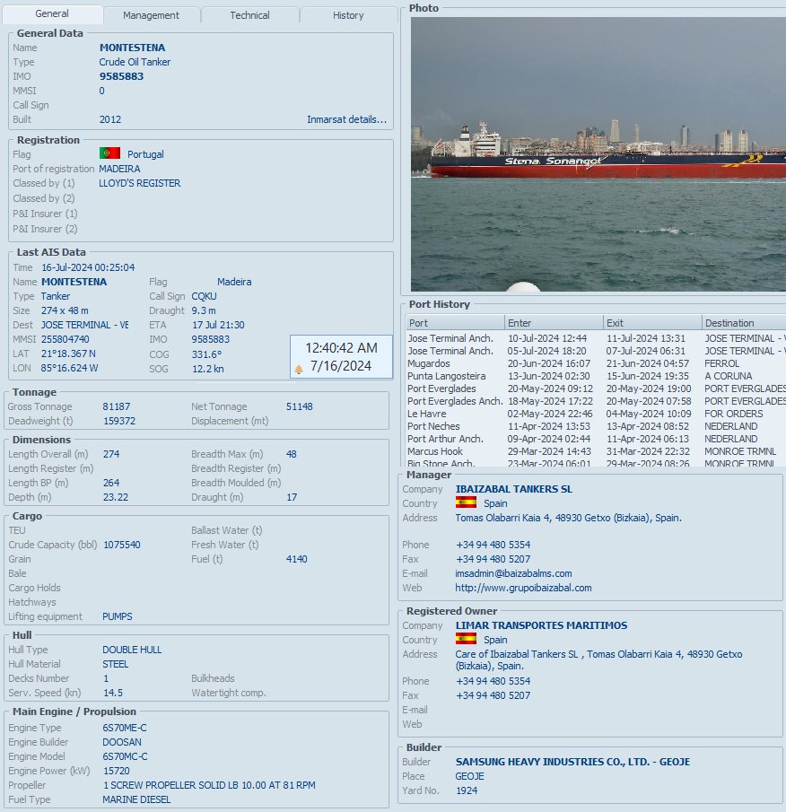Viewport: 786px width, 812px height.
Task: Click classed by LLOYD'S REGISTER
Action: (x=140, y=183)
